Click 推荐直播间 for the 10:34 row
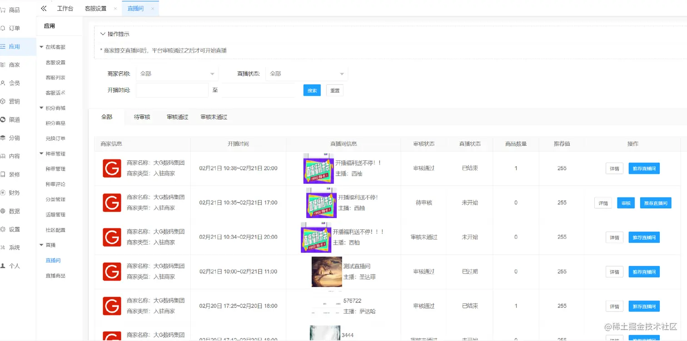The width and height of the screenshot is (687, 341). point(644,237)
